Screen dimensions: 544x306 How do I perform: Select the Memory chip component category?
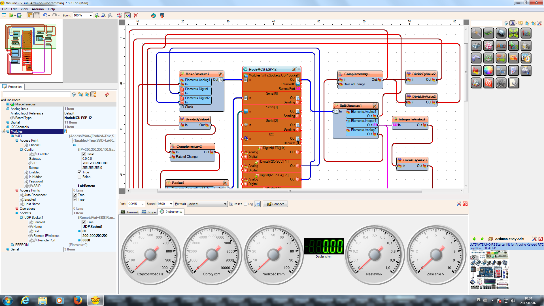pyautogui.click(x=488, y=33)
